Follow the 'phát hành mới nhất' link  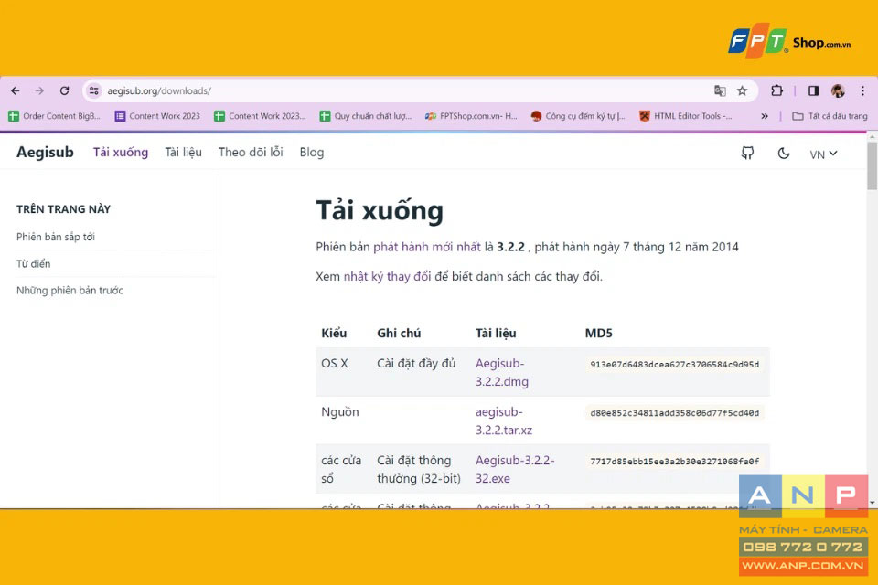427,247
